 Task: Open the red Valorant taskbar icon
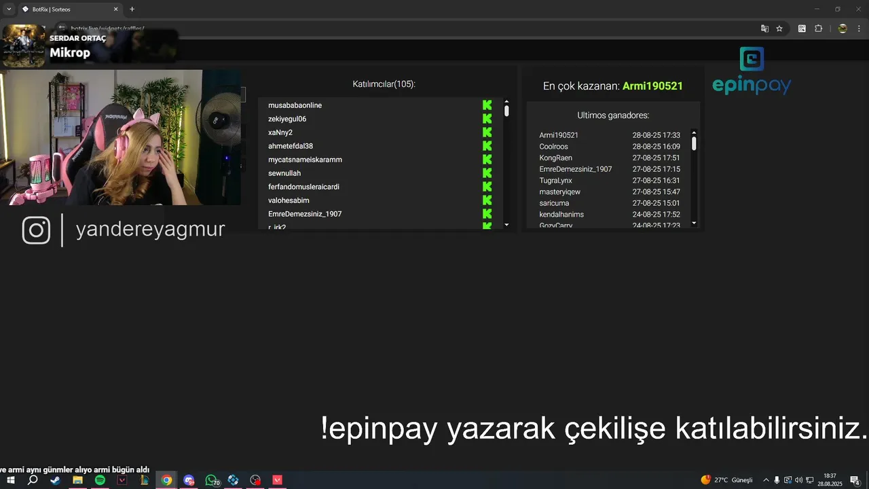tap(277, 480)
